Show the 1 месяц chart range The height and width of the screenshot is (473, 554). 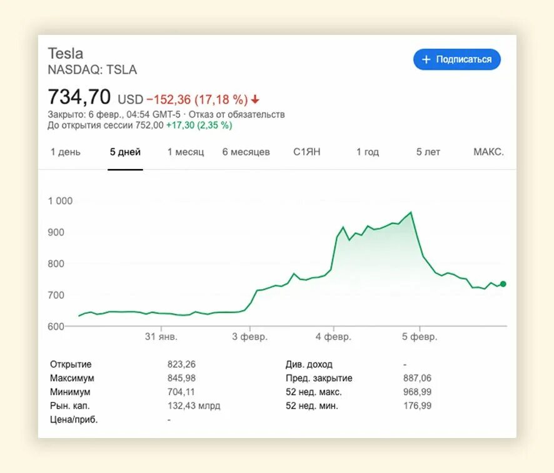(x=186, y=152)
